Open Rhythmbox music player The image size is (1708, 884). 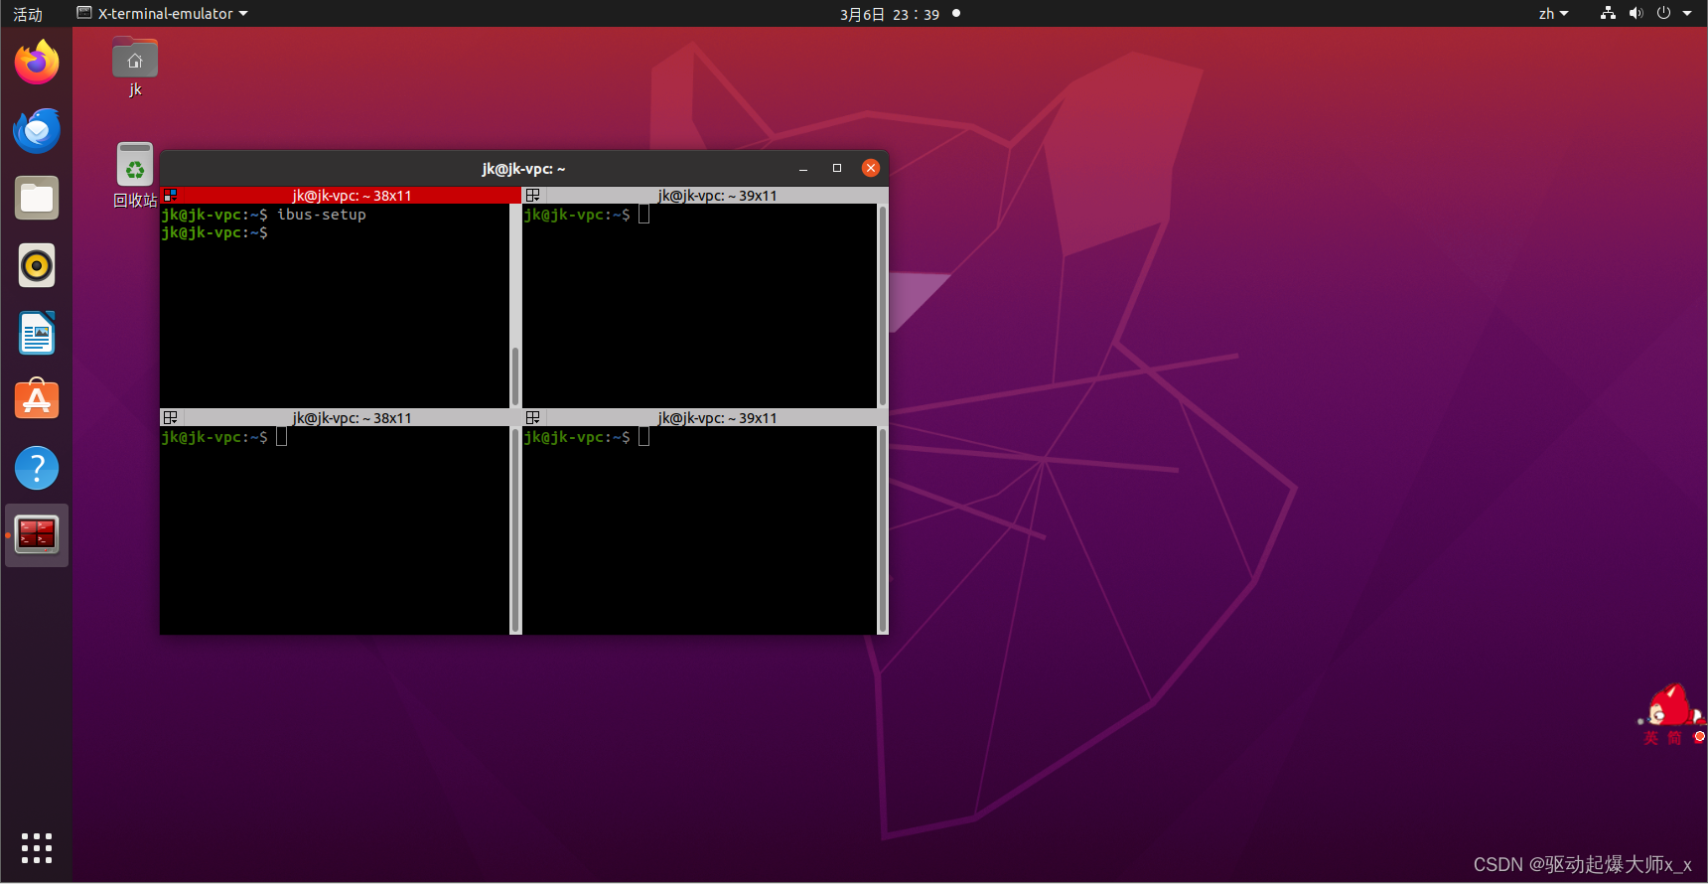37,265
